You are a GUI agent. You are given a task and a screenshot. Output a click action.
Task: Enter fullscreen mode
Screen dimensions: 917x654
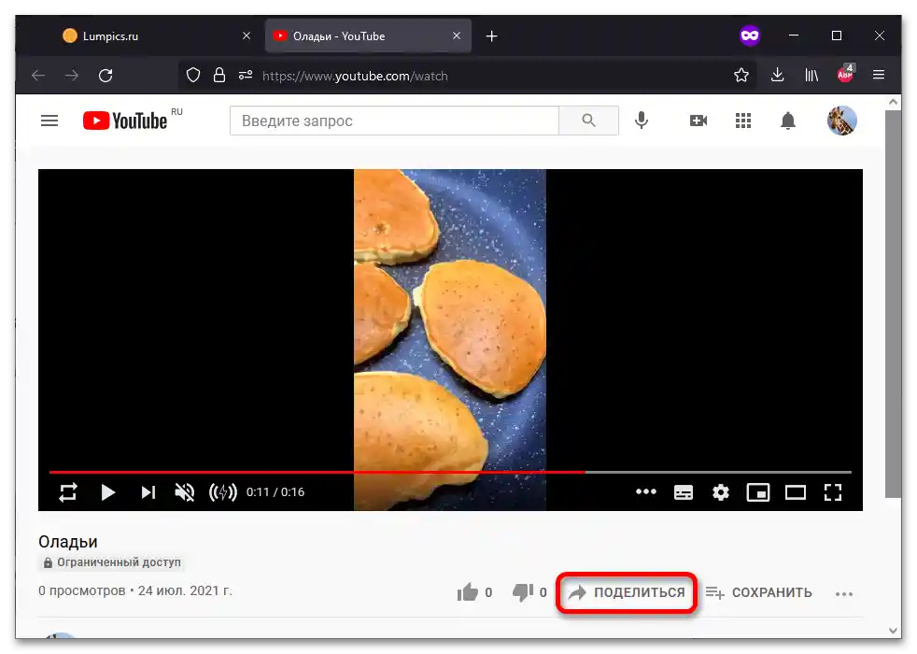click(x=832, y=492)
